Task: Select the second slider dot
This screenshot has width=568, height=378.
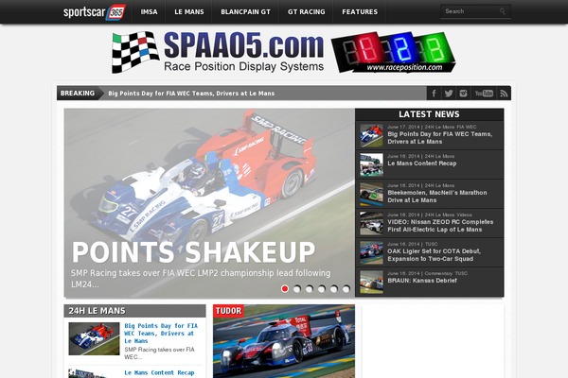Action: pos(297,288)
